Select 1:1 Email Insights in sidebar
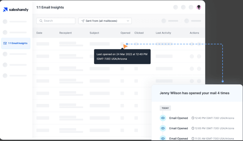The height and width of the screenshot is (141, 243). (16, 43)
